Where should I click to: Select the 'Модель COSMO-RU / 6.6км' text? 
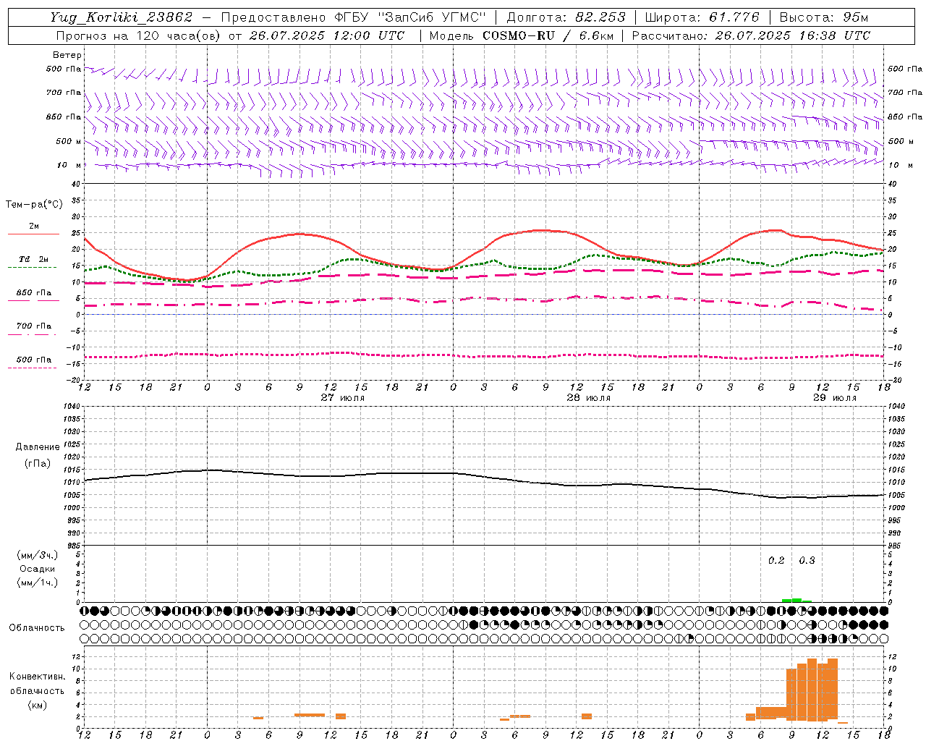[x=521, y=35]
